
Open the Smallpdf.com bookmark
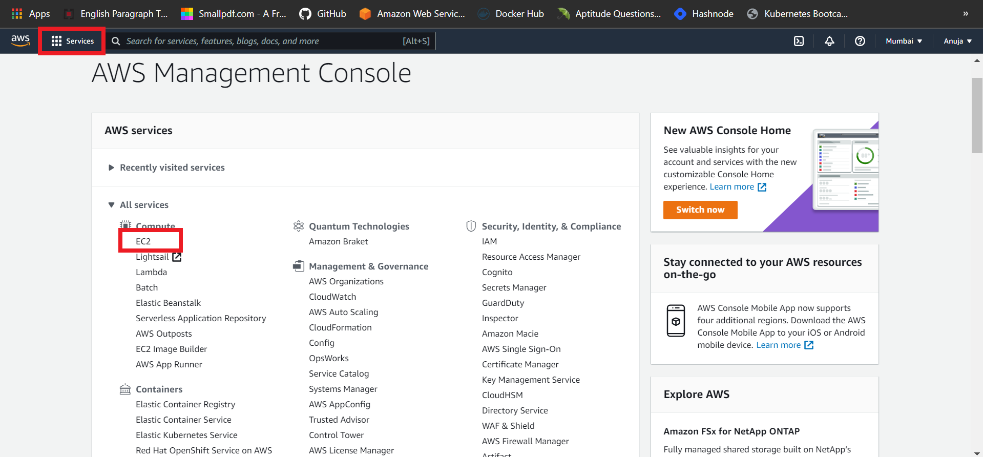(234, 14)
